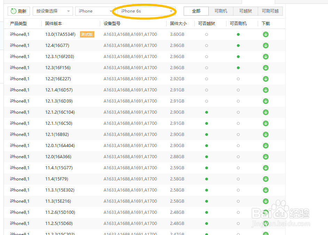The width and height of the screenshot is (328, 235).
Task: Click the 3.60GB firmware size cell
Action: pyautogui.click(x=177, y=34)
